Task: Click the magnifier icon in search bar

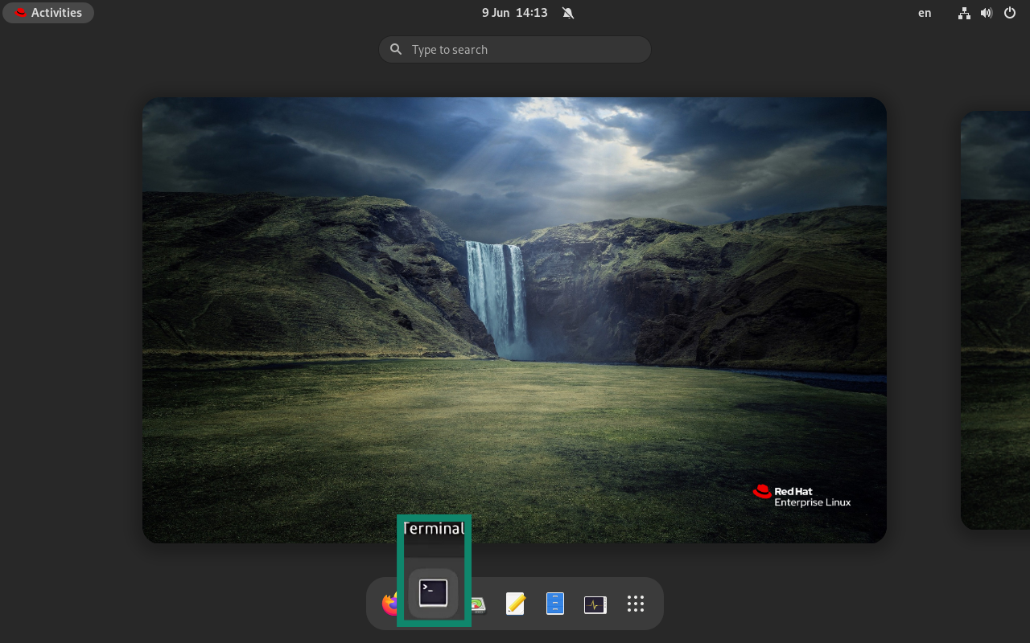Action: [x=396, y=50]
